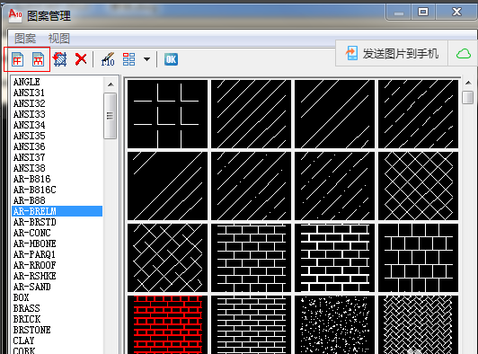Select the red highlighted brick pattern thumbnail
The height and width of the screenshot is (354, 478).
pos(168,324)
